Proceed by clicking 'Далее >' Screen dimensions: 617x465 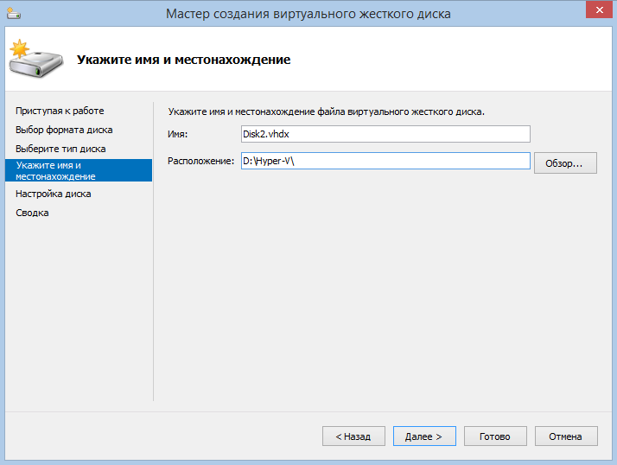pos(423,436)
